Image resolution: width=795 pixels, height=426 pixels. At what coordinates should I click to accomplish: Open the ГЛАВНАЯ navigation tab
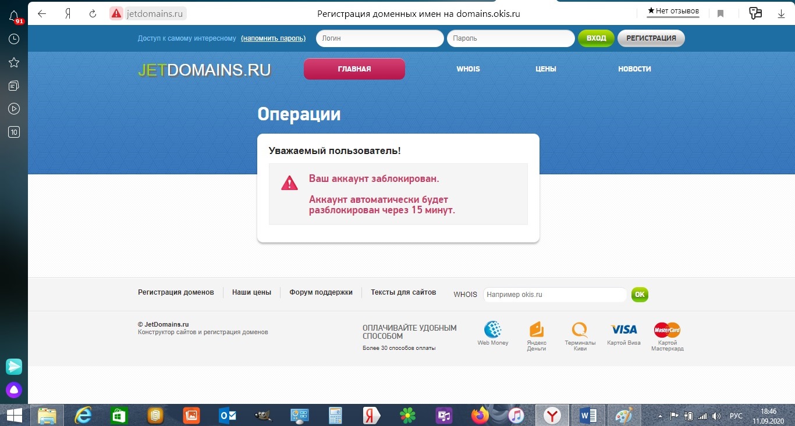(x=354, y=69)
